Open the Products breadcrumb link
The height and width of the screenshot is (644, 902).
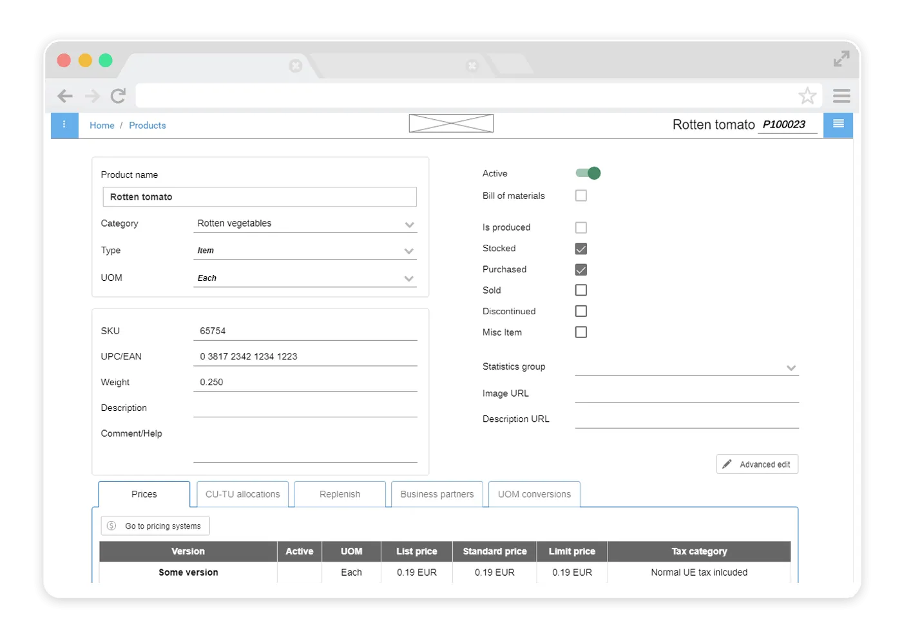click(x=148, y=126)
